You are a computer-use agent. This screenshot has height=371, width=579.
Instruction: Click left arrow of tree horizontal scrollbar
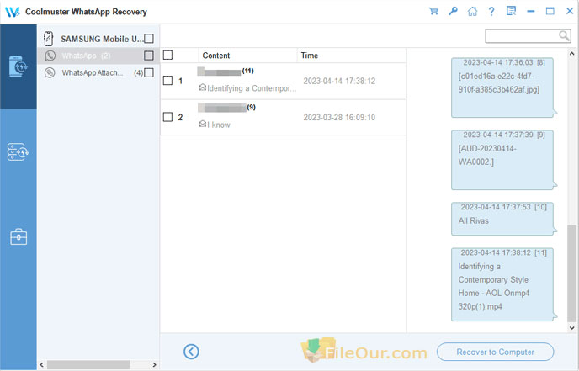42,365
